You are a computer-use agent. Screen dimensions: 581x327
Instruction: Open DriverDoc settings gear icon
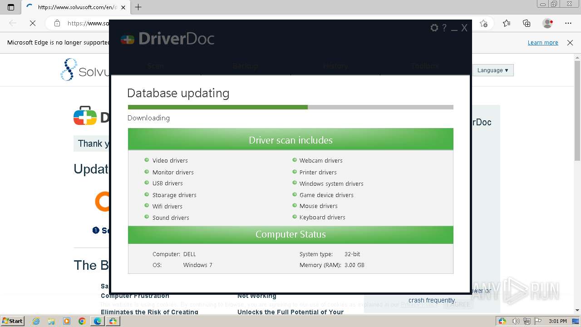pos(434,28)
